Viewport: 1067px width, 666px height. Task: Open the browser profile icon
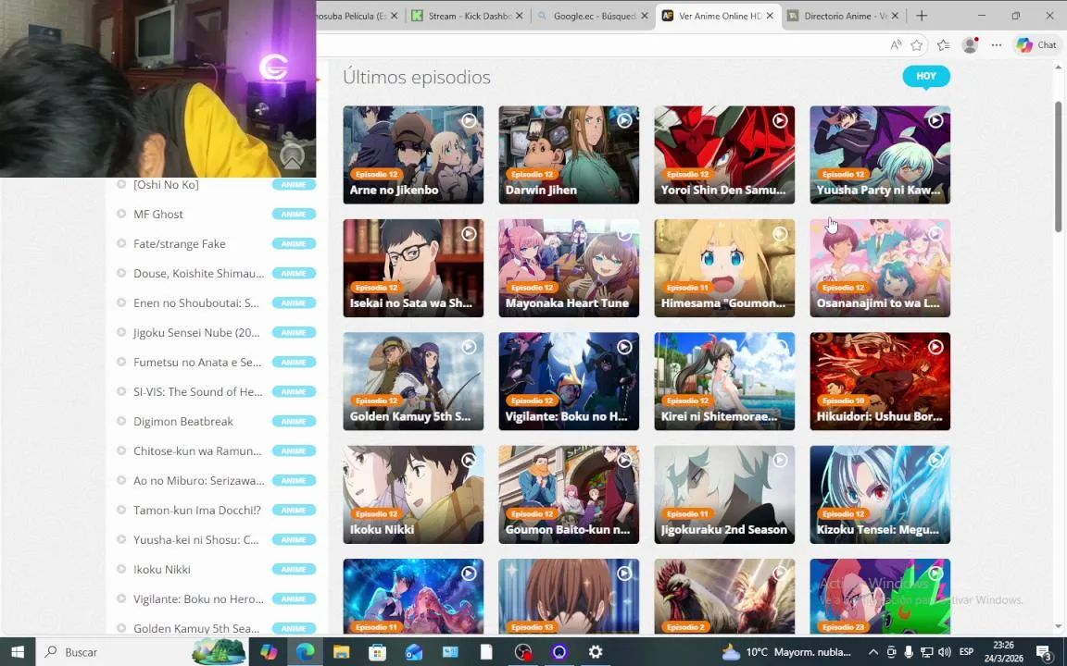tap(971, 45)
